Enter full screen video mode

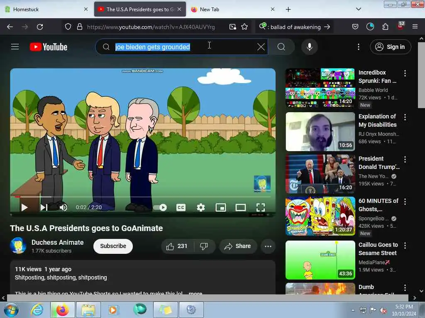coord(261,207)
